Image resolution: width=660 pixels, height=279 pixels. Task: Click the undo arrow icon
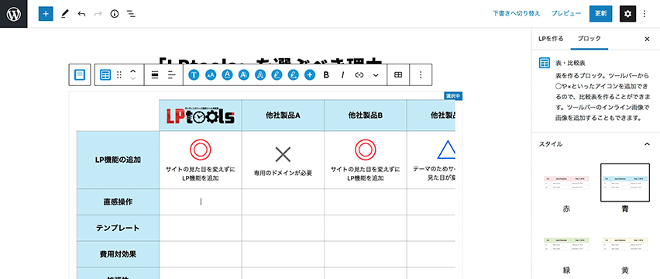click(x=81, y=14)
